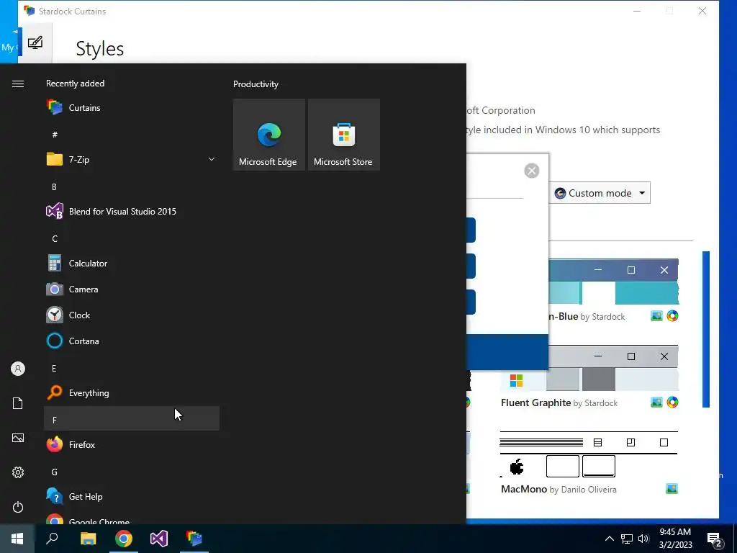This screenshot has width=737, height=553.
Task: Open File Explorer on the taskbar
Action: click(88, 539)
